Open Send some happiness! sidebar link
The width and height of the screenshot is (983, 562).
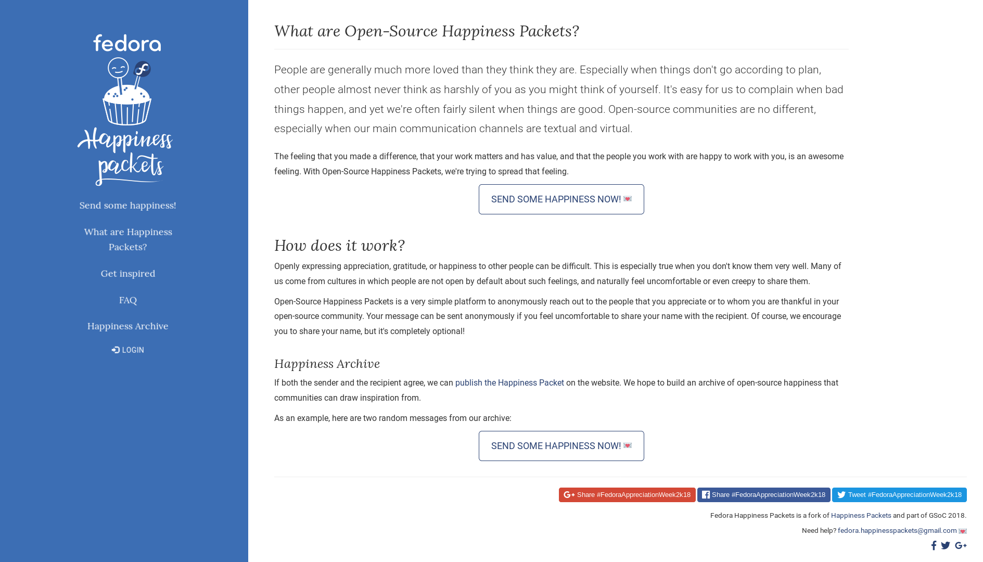click(127, 206)
